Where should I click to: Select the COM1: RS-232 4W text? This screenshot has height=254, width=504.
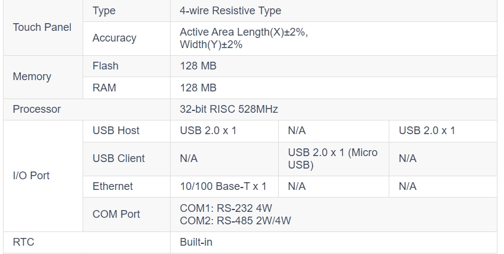[226, 208]
